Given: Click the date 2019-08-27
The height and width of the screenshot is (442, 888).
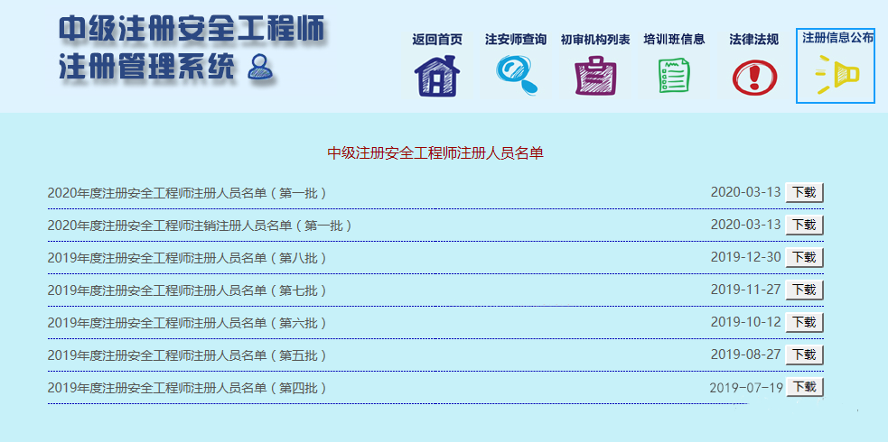Looking at the screenshot, I should pyautogui.click(x=746, y=355).
